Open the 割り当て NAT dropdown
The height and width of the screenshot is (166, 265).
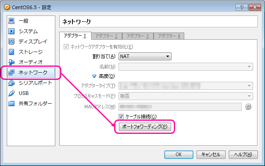point(145,56)
